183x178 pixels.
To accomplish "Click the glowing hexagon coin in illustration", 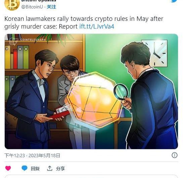I will point(93,100).
